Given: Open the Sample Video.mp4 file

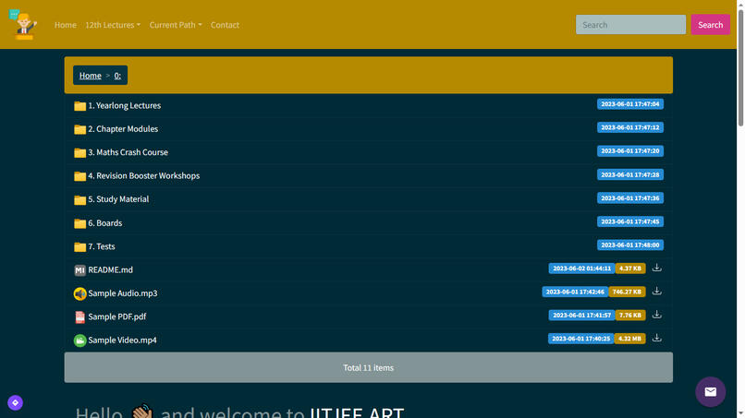Looking at the screenshot, I should 122,340.
